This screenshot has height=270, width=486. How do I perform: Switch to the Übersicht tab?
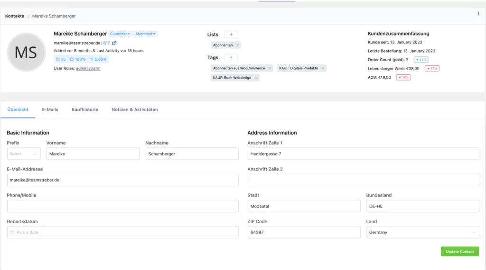pyautogui.click(x=18, y=109)
